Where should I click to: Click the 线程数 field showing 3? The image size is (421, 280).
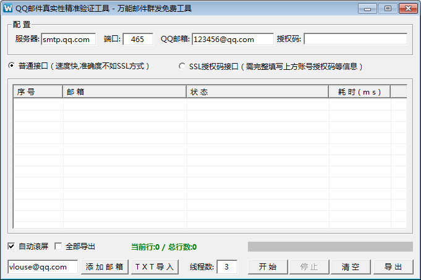click(227, 267)
